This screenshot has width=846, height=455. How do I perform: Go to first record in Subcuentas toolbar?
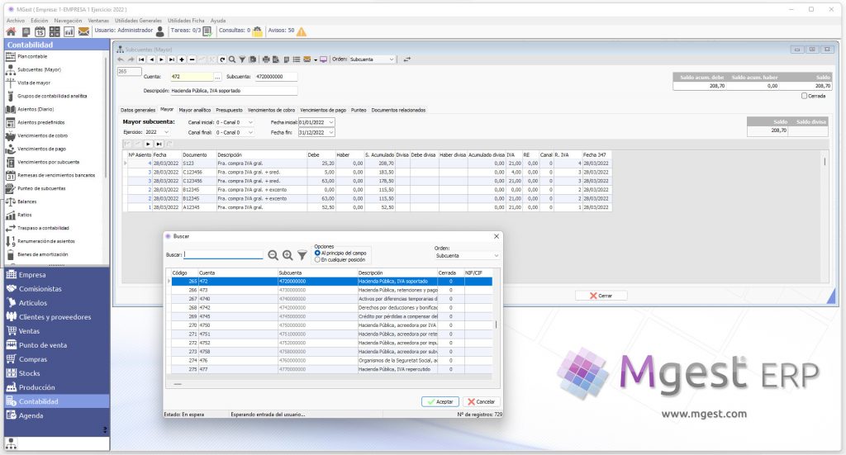coord(141,59)
